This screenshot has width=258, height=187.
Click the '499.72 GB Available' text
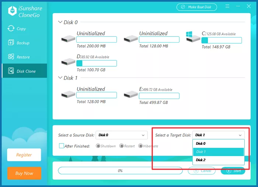tap(158, 90)
